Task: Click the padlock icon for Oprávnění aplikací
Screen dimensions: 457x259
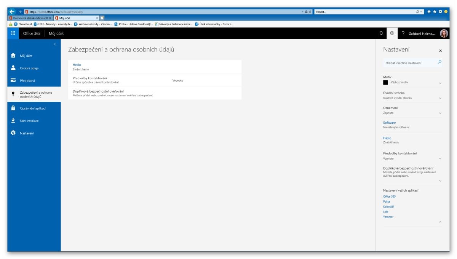Action: (x=13, y=108)
